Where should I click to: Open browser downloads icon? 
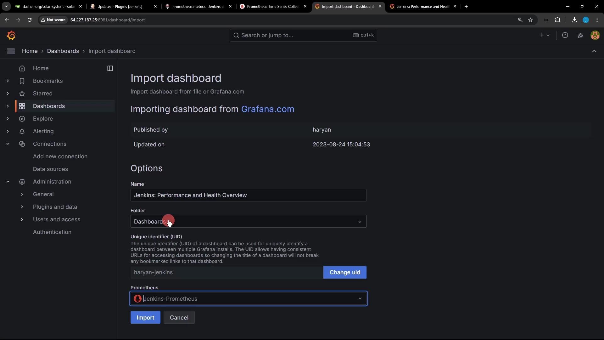tap(574, 20)
